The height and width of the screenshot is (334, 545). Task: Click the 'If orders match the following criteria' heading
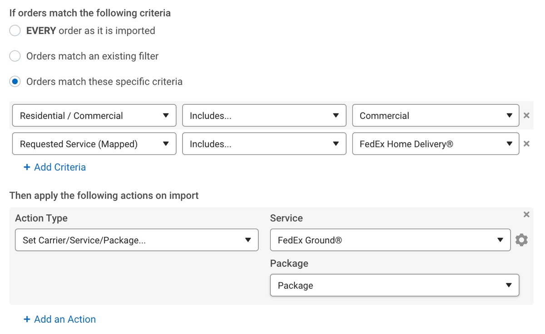click(90, 13)
